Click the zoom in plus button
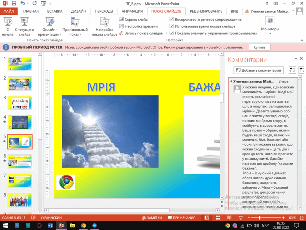The height and width of the screenshot is (230, 306). coord(283,218)
